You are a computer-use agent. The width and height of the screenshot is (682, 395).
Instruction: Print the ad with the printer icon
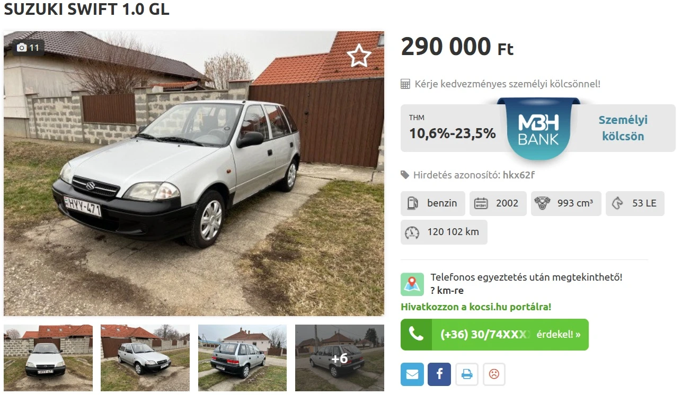(x=467, y=374)
